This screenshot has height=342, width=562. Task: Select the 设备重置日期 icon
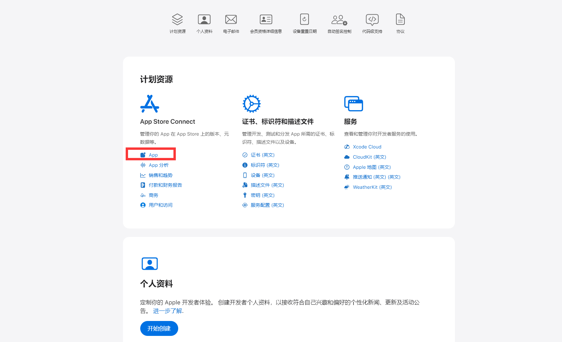[305, 19]
